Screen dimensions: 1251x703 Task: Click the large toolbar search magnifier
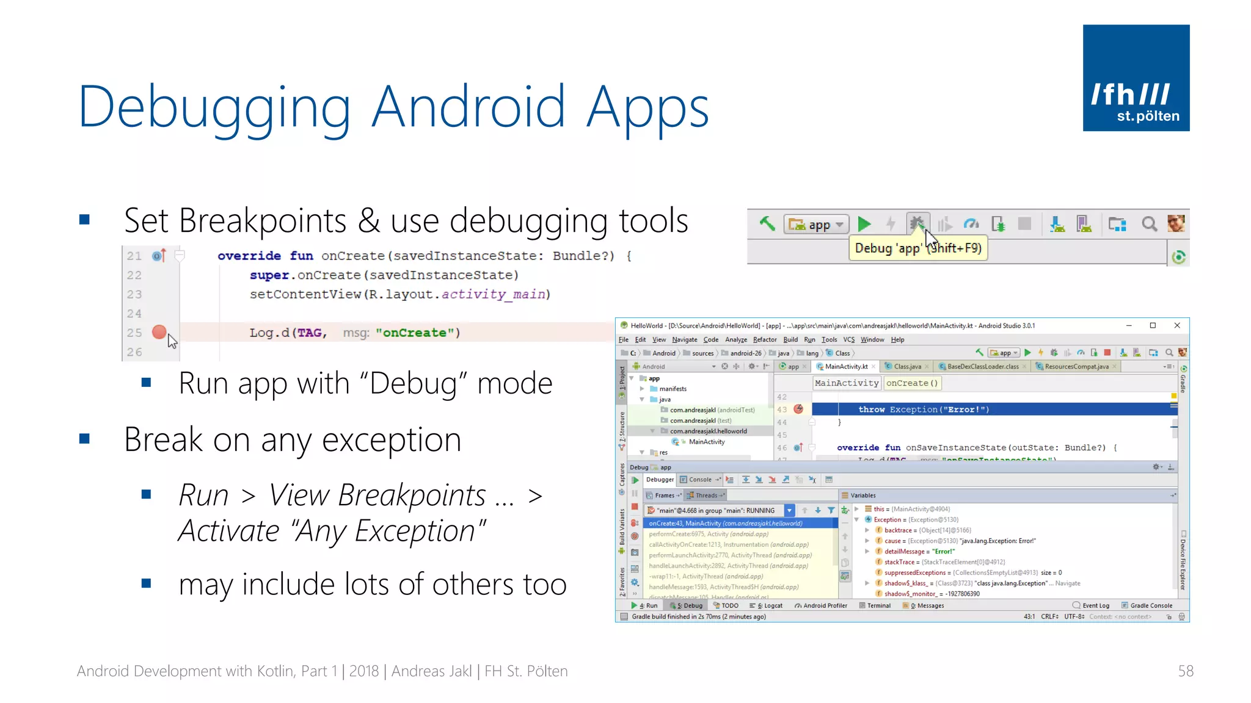coord(1149,224)
